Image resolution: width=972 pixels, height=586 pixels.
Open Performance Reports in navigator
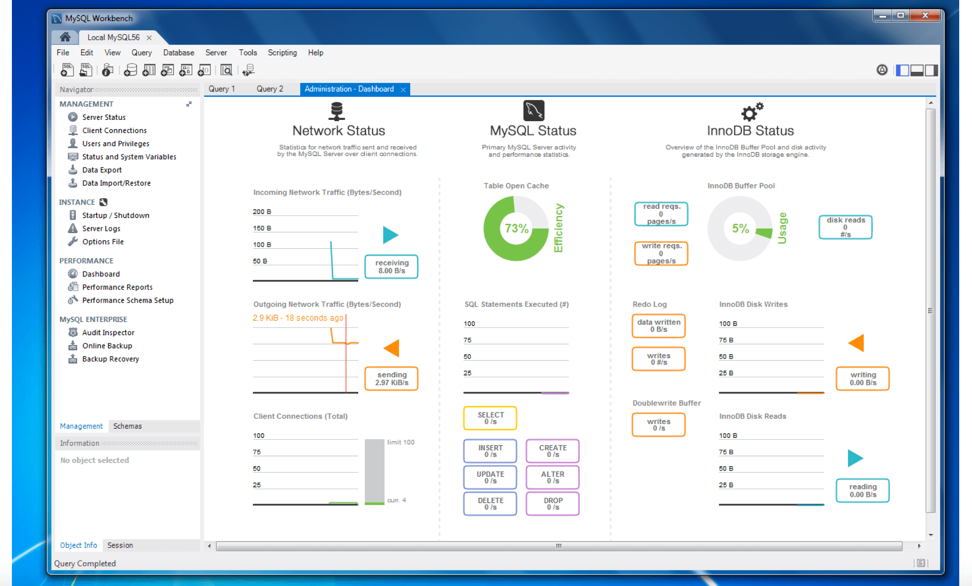117,287
